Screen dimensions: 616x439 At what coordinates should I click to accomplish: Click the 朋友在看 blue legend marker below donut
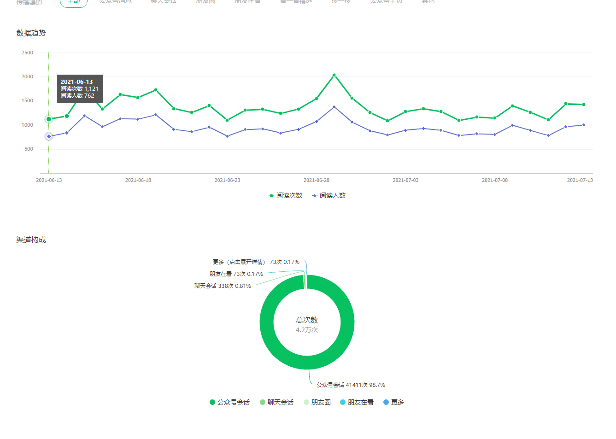coord(343,403)
